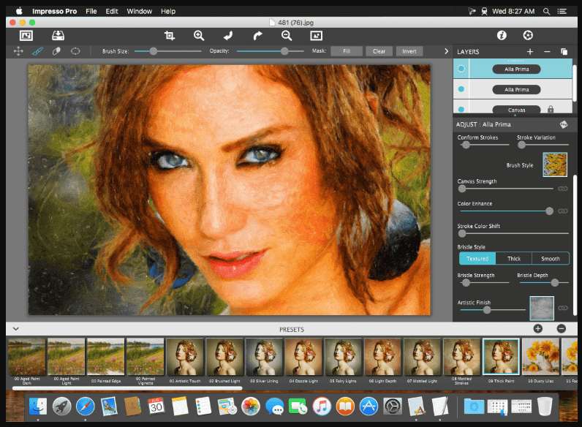
Task: Expand tool options with the right chevron
Action: click(x=446, y=51)
